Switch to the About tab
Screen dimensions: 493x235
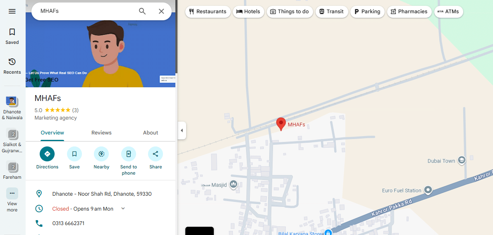(150, 133)
